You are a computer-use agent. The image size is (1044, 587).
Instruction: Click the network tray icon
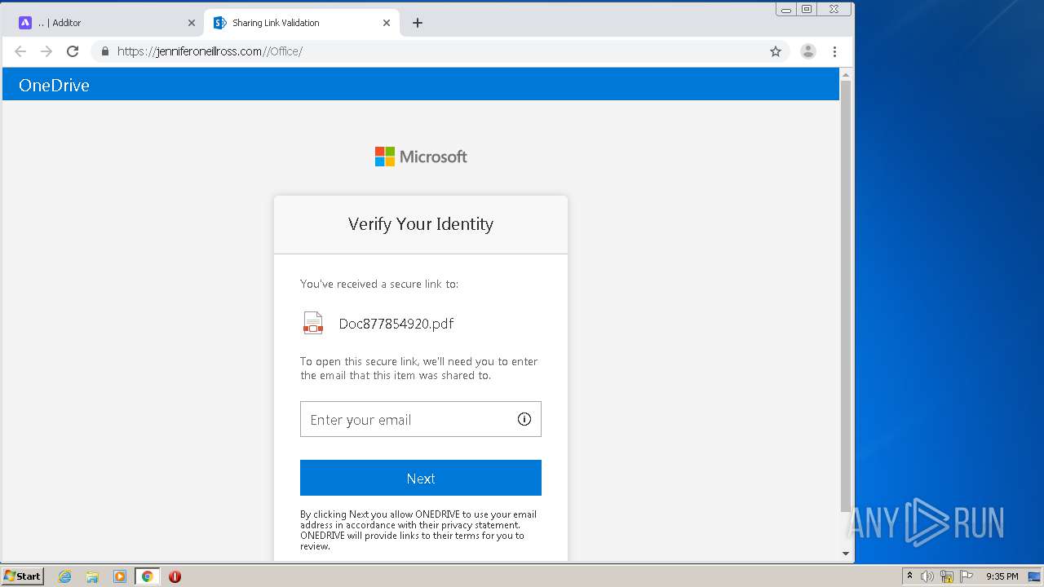[x=947, y=576]
